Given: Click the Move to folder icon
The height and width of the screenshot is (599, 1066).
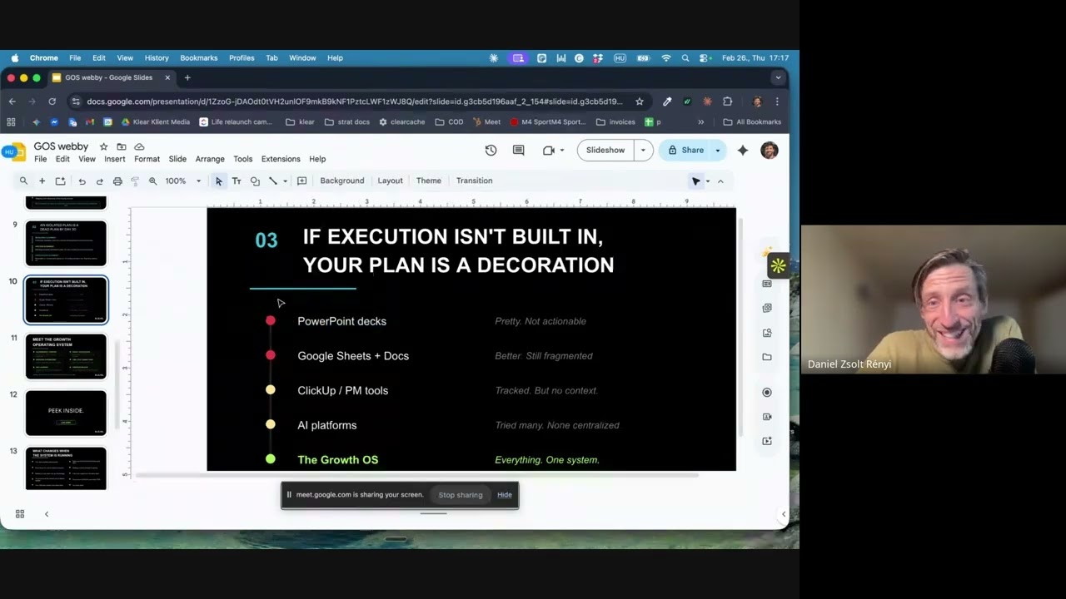Looking at the screenshot, I should point(122,146).
